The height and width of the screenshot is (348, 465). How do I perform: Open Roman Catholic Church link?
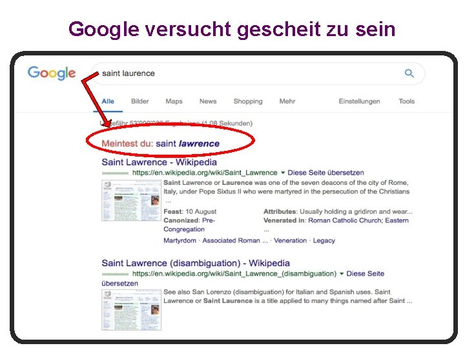click(x=345, y=220)
